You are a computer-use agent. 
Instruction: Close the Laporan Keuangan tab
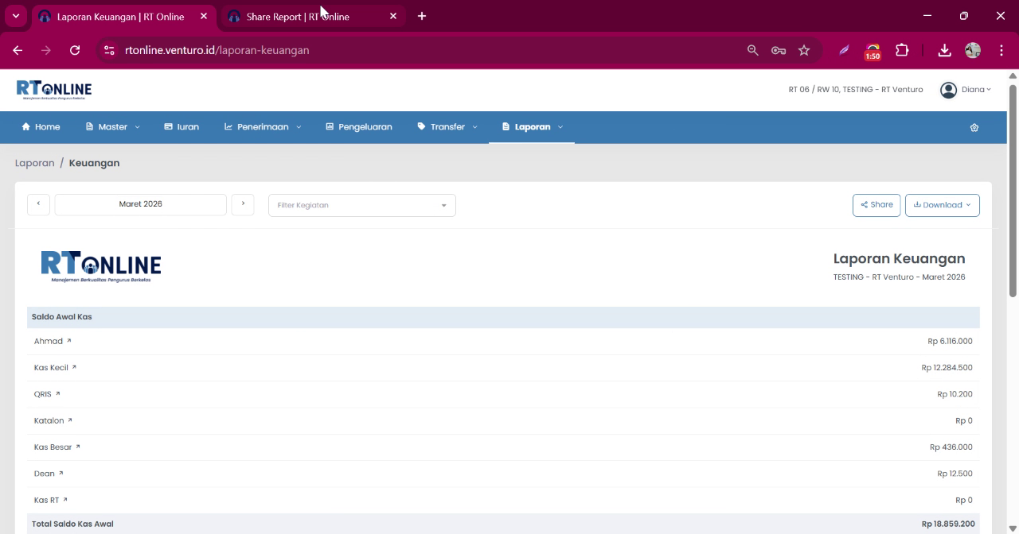204,16
